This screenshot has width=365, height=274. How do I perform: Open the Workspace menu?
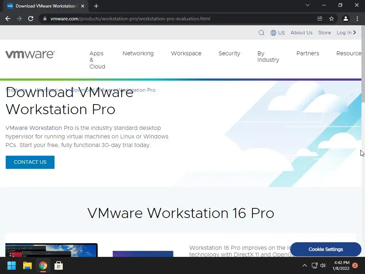tap(186, 54)
